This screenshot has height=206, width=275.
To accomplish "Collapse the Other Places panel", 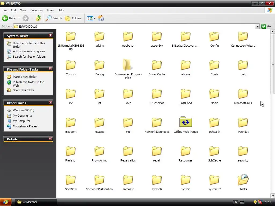I will click(50, 102).
